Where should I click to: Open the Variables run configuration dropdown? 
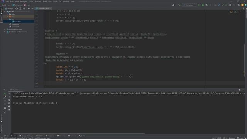click(189, 5)
